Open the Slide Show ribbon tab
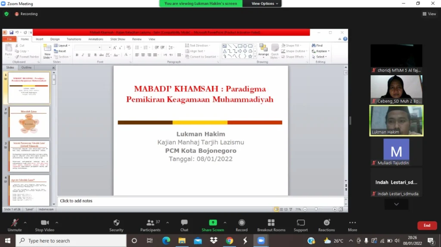 118,39
